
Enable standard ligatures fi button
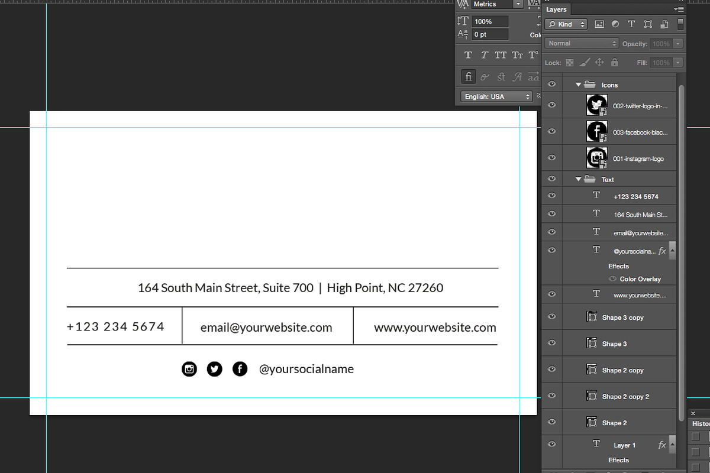(469, 77)
